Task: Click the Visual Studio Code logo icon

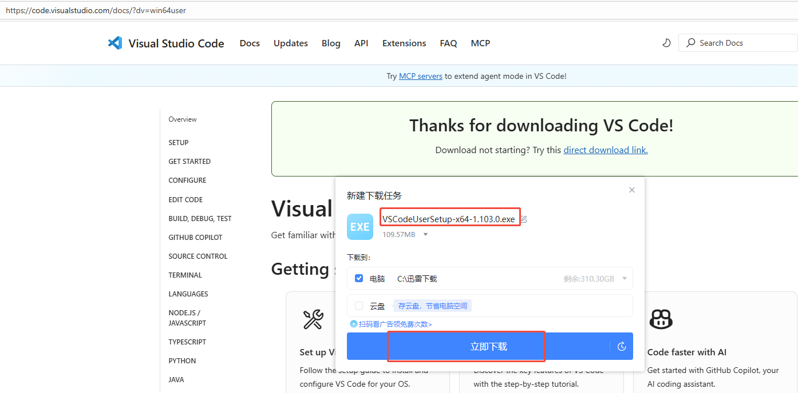Action: [x=115, y=43]
